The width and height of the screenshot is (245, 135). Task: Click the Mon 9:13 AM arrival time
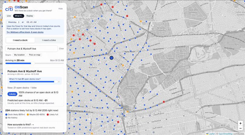(57, 60)
